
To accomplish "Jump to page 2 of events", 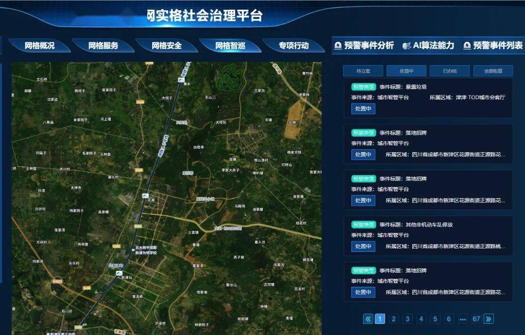I will tap(394, 319).
